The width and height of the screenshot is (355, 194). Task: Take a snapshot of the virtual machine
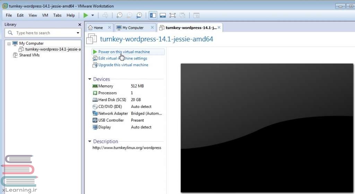(119, 15)
